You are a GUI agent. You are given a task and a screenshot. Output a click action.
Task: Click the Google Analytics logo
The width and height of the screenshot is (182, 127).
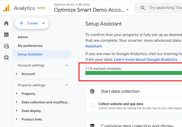pos(6,8)
